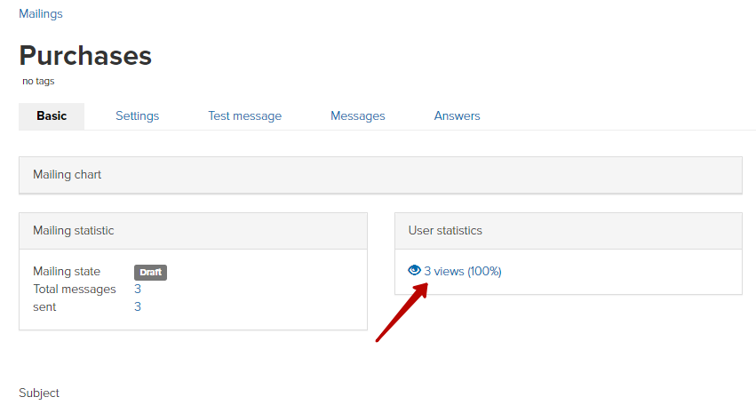Click the Purchases page heading
The height and width of the screenshot is (405, 756).
pyautogui.click(x=85, y=55)
